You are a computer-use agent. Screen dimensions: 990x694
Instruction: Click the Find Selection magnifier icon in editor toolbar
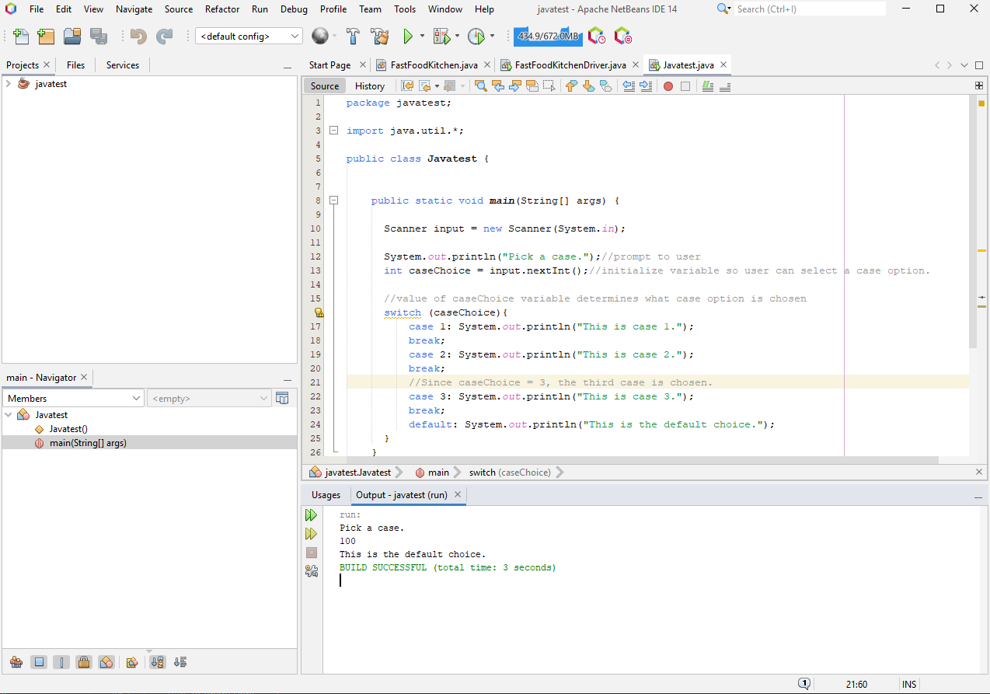(481, 86)
